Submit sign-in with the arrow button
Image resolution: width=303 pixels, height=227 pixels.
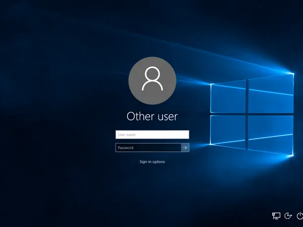185,148
